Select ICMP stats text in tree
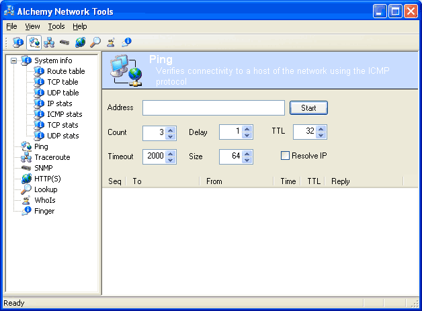Screen dimensions: 422x311 65,114
